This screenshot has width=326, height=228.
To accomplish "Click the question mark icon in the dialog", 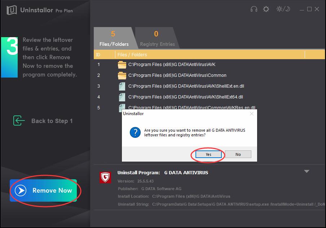I will [135, 132].
